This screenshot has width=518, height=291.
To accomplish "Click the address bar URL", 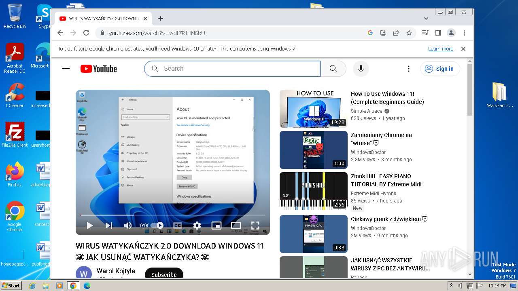I will coord(157,33).
